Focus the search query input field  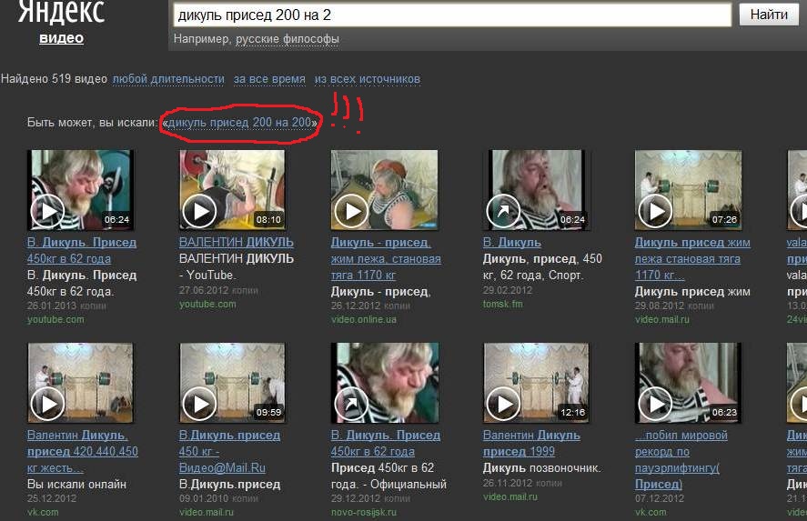tap(452, 15)
